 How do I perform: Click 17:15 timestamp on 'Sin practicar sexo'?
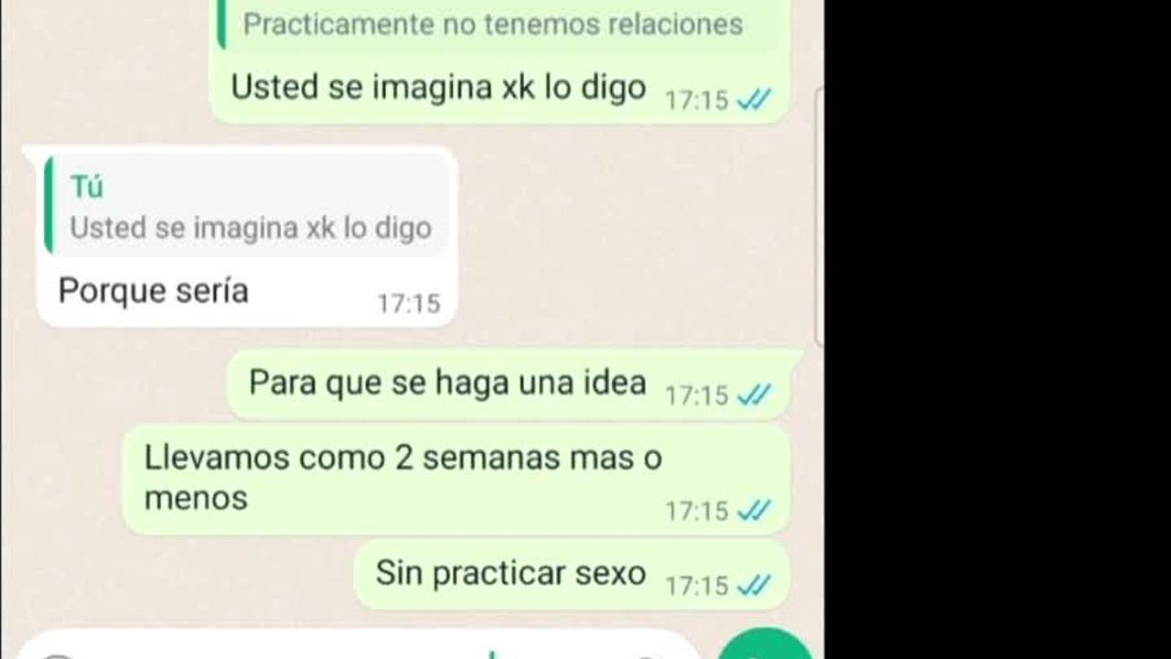click(x=697, y=586)
